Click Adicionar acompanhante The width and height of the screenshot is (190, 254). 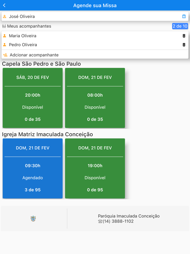(x=34, y=55)
